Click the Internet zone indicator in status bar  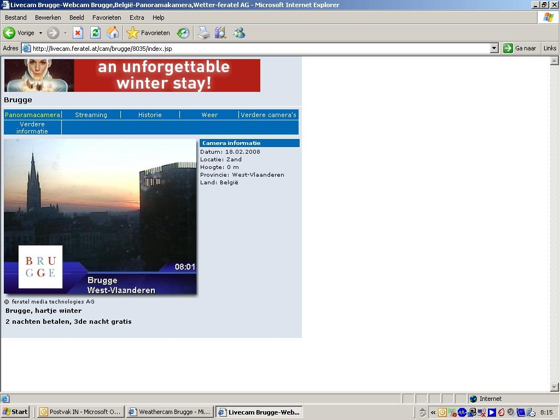point(486,399)
